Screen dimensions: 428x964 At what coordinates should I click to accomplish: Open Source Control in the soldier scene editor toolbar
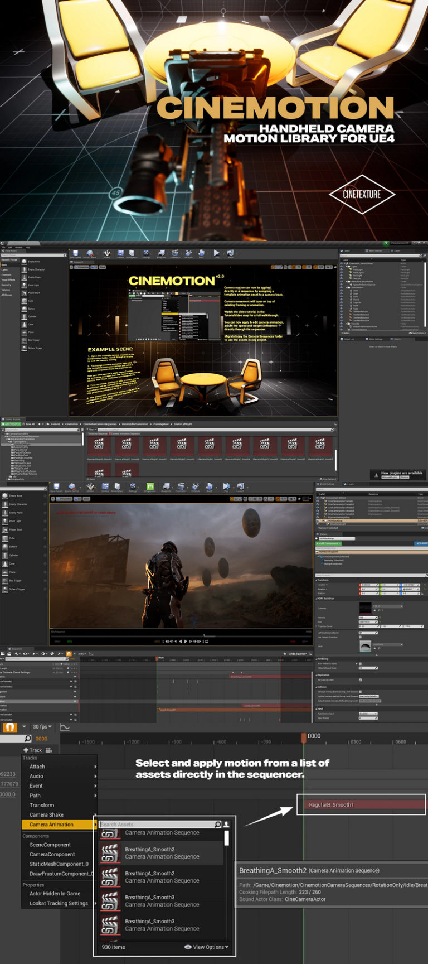[x=72, y=487]
